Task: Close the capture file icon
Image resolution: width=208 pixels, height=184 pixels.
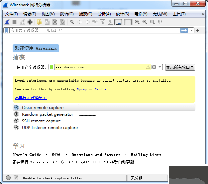Action: [x=55, y=22]
